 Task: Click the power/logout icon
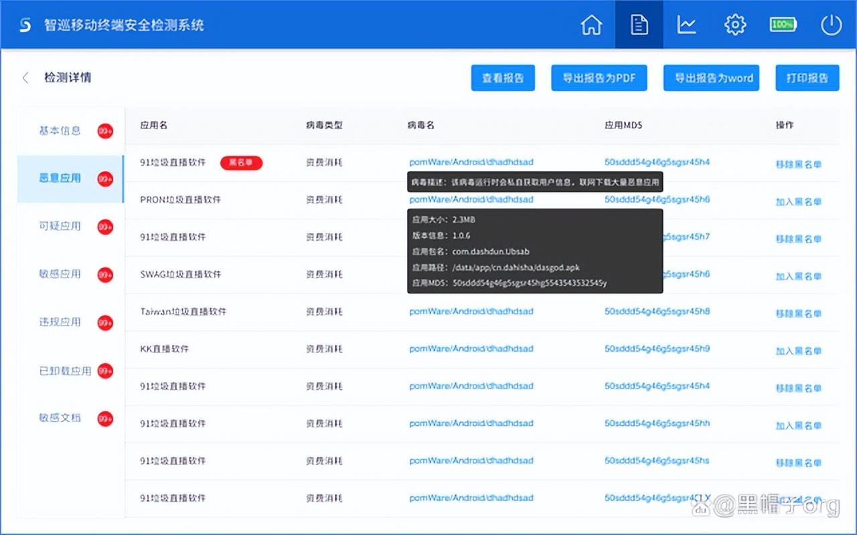(x=830, y=24)
